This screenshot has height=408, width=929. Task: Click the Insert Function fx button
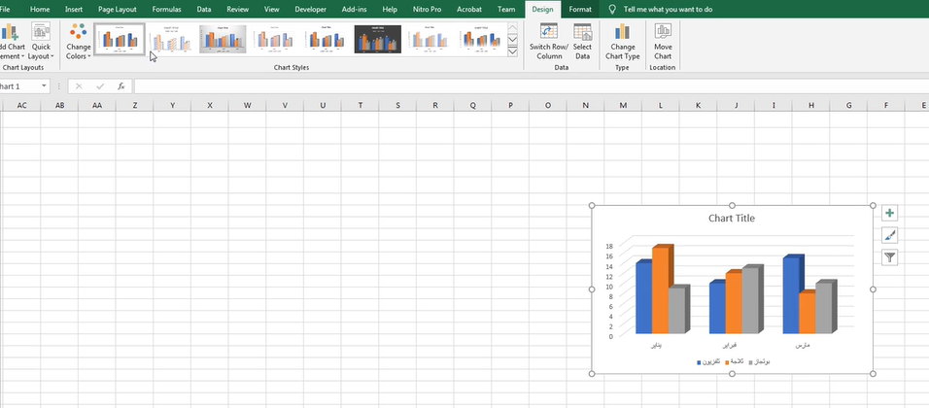tap(120, 86)
